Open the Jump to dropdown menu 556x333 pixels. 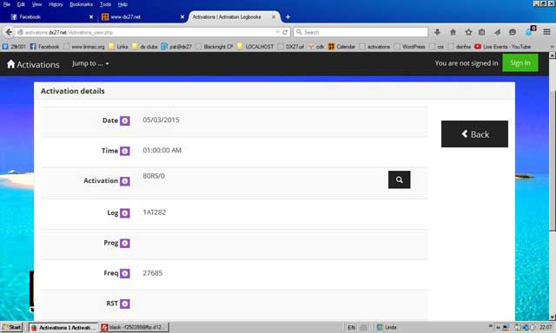click(90, 63)
